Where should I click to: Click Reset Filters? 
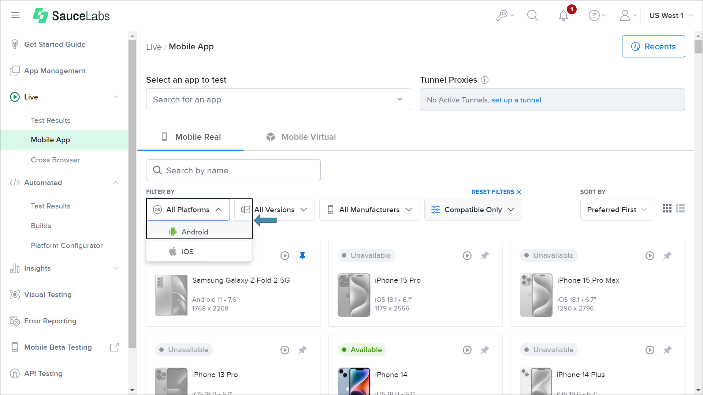496,192
